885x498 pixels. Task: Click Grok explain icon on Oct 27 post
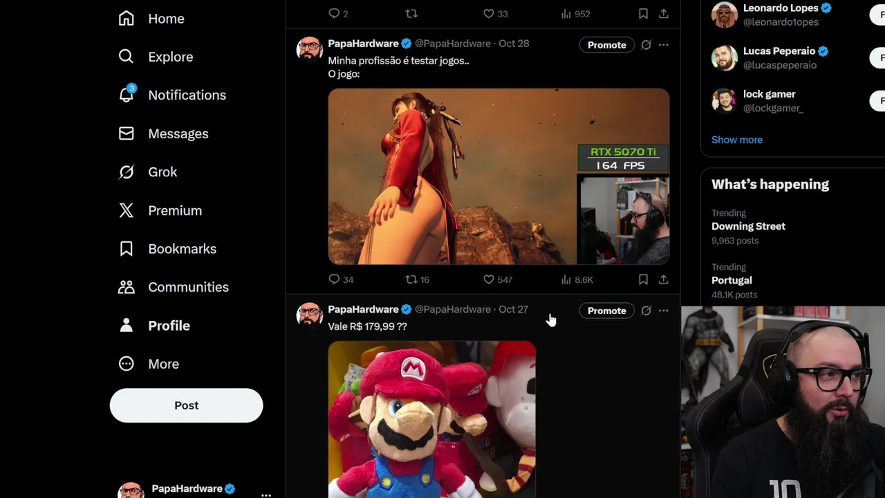pyautogui.click(x=646, y=311)
